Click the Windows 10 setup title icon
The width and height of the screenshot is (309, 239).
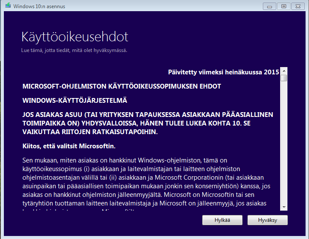tap(8, 5)
